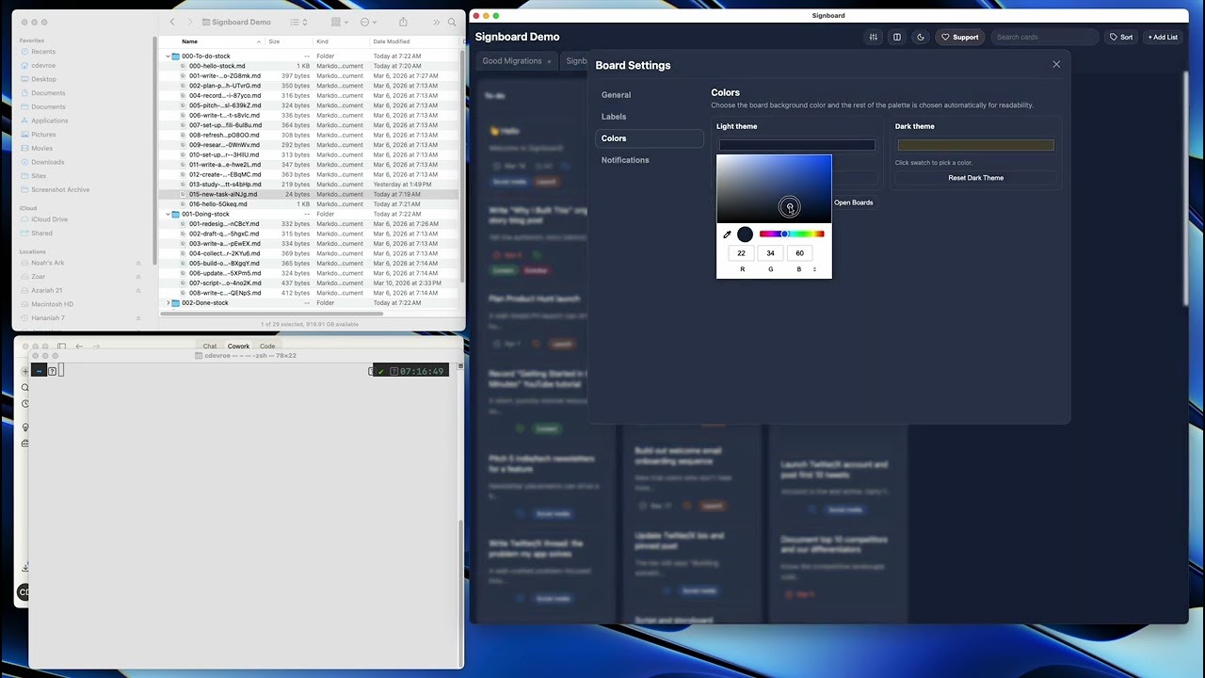
Task: Eject the Noah's Ark volume
Action: pos(138,263)
